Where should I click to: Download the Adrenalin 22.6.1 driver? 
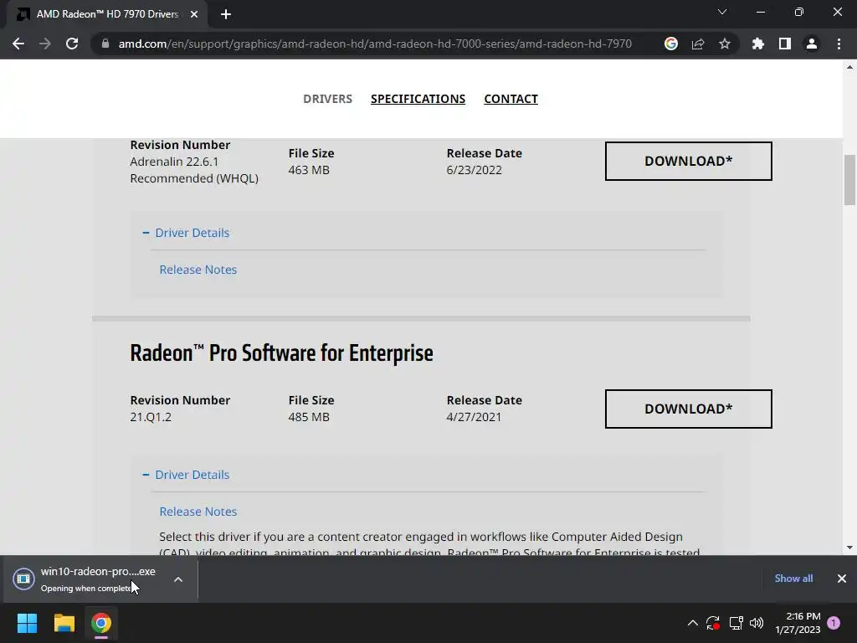[688, 162]
